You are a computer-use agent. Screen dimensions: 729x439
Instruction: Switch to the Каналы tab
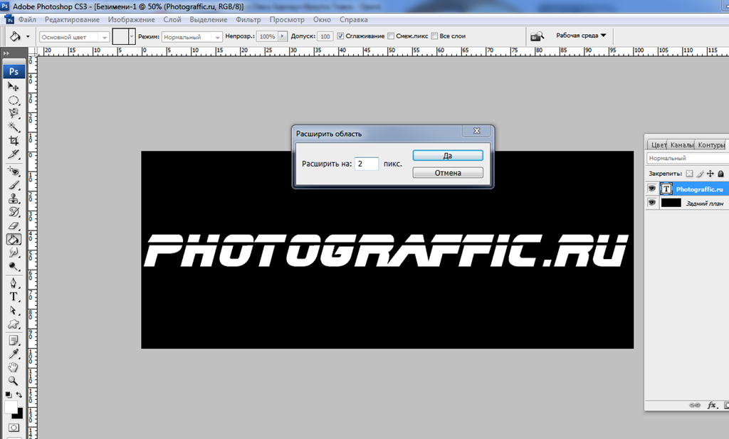(681, 145)
